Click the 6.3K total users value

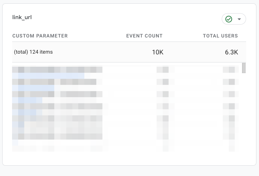click(231, 52)
